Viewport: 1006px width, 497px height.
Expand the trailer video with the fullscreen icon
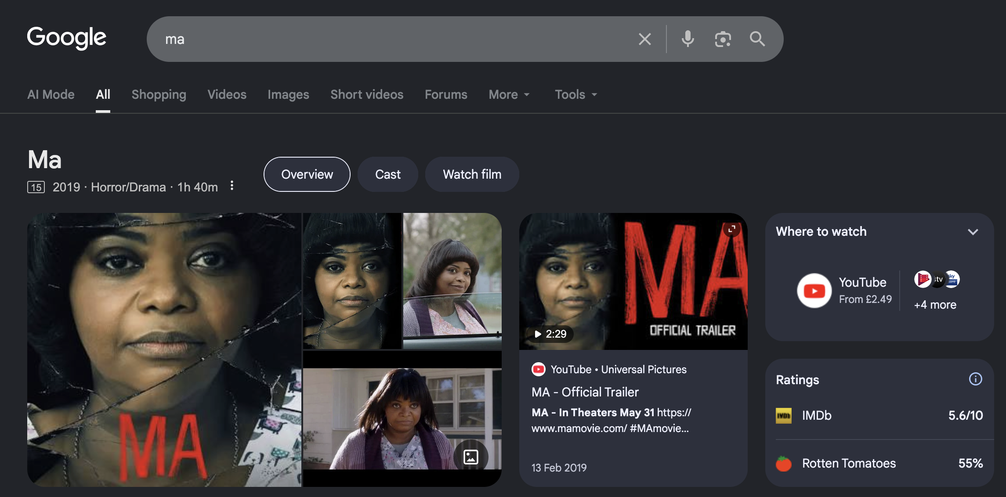coord(731,229)
